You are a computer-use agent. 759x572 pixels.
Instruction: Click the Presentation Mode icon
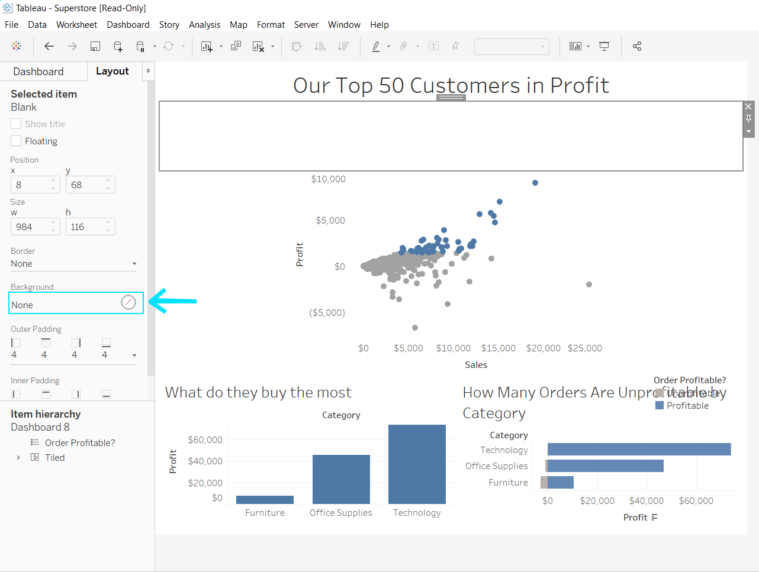pyautogui.click(x=604, y=46)
